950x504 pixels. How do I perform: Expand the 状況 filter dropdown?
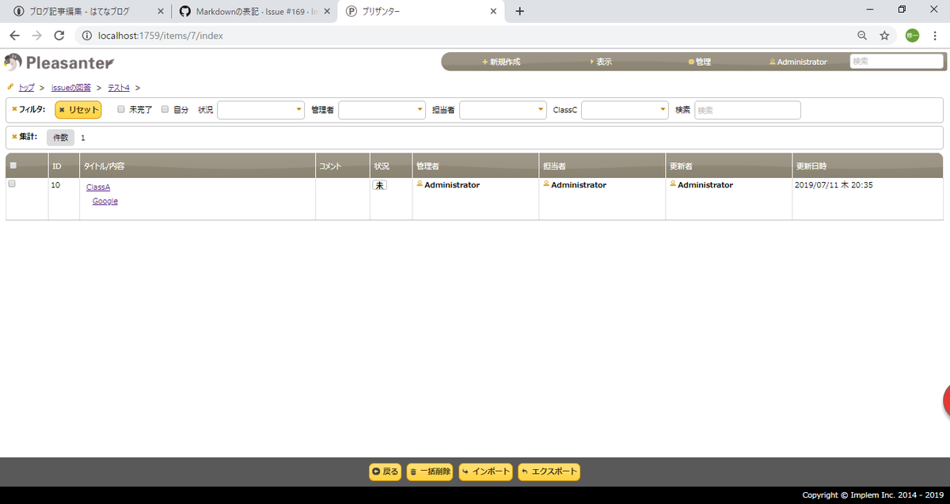point(261,110)
